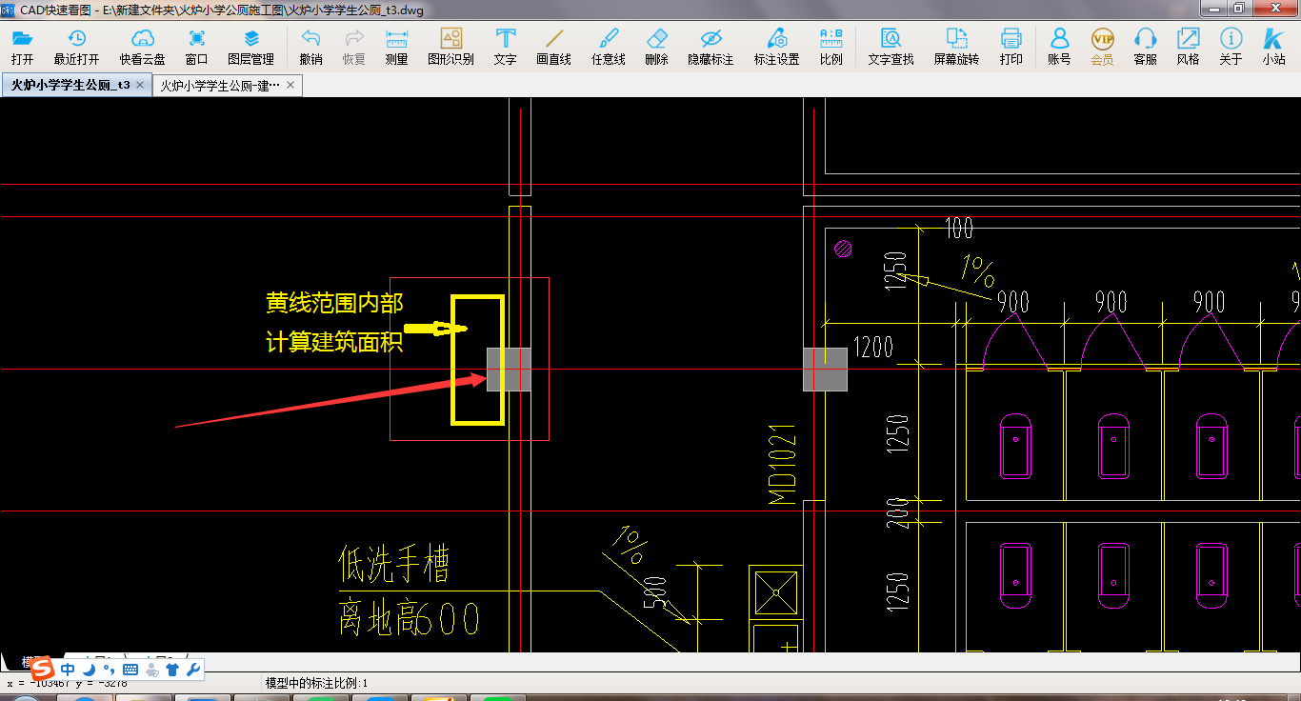Open a drawing file with 打开

22,47
